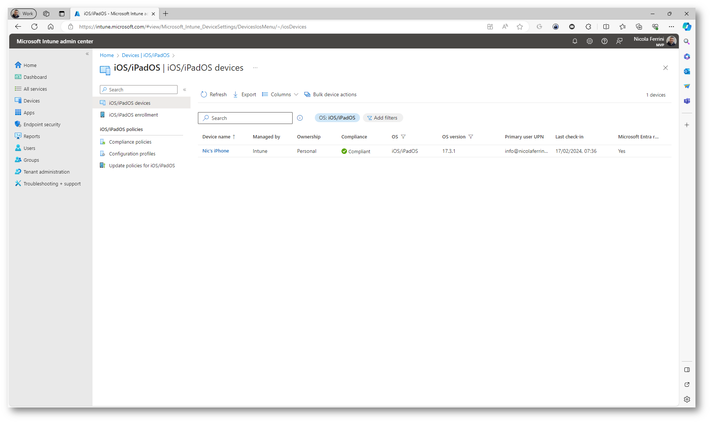Viewport: 711px width, 423px height.
Task: Open browser Collections icon
Action: pyautogui.click(x=639, y=27)
